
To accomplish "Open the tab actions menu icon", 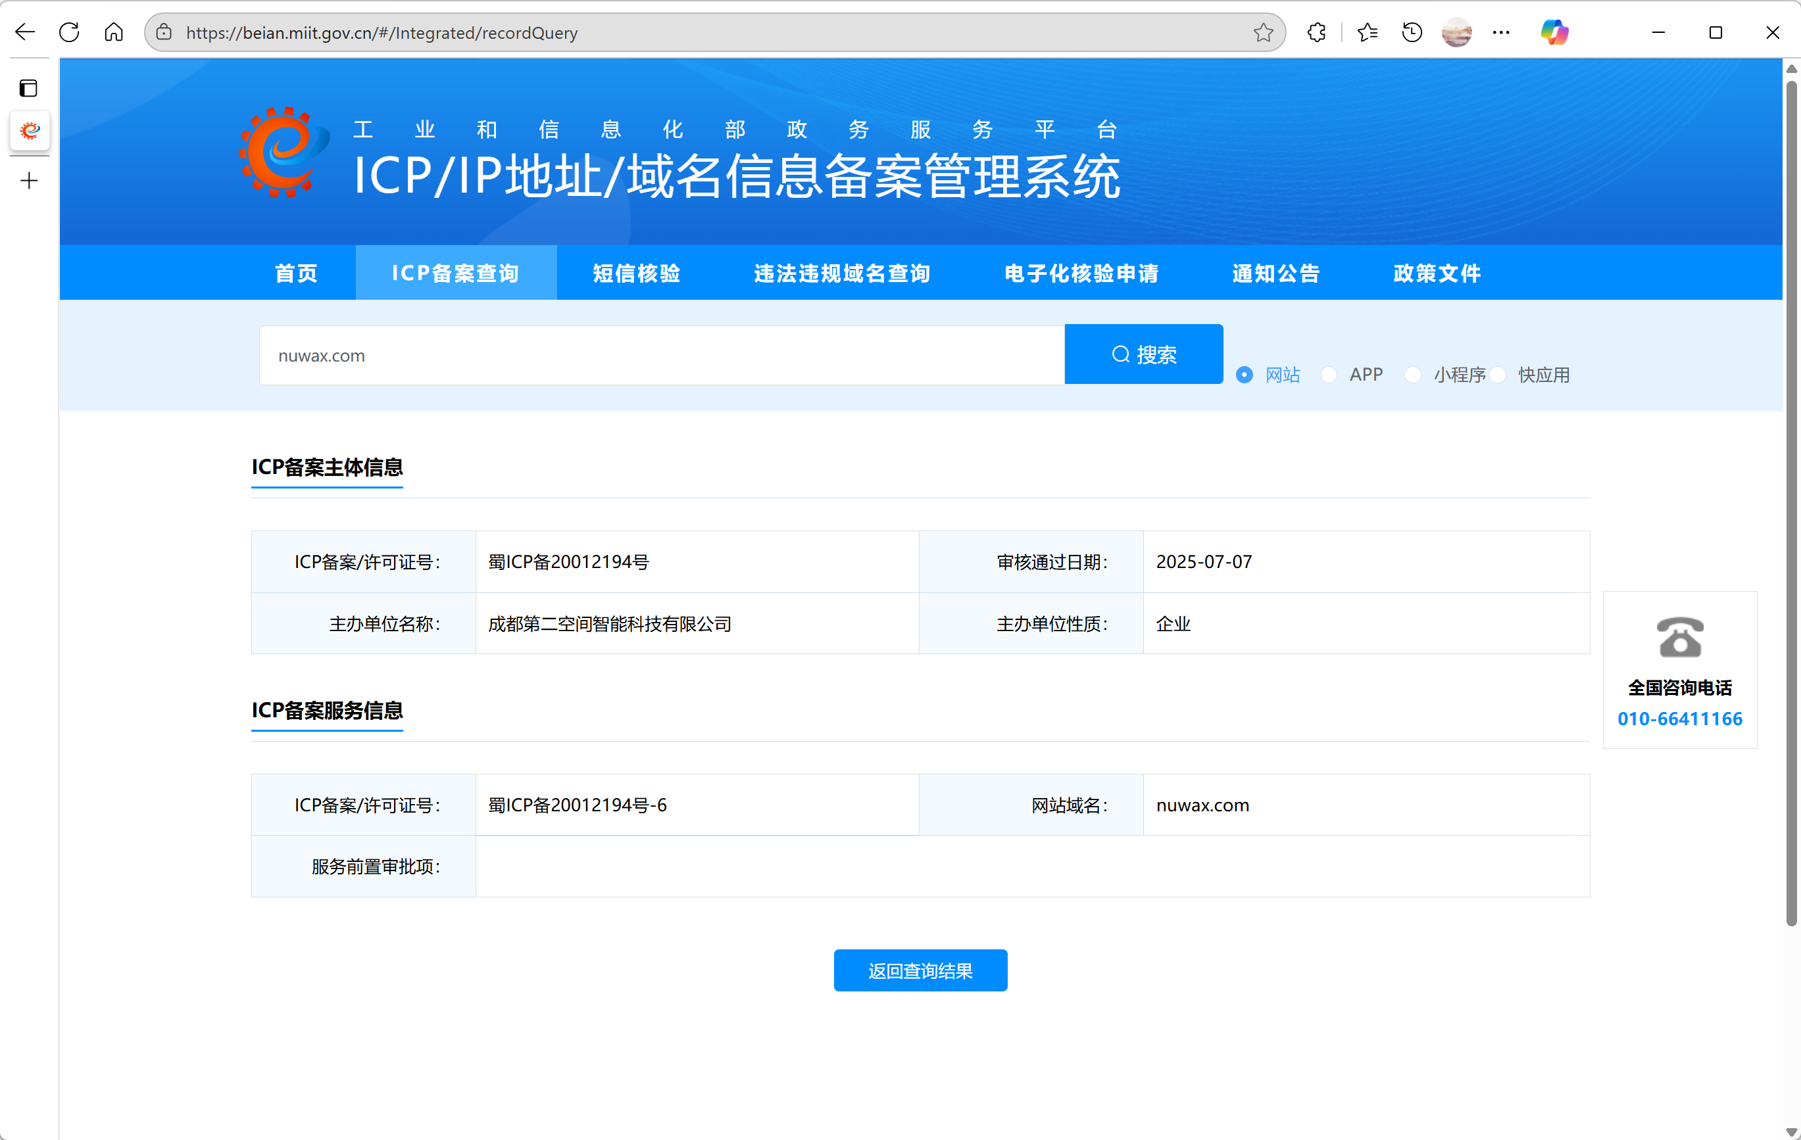I will click(x=28, y=88).
